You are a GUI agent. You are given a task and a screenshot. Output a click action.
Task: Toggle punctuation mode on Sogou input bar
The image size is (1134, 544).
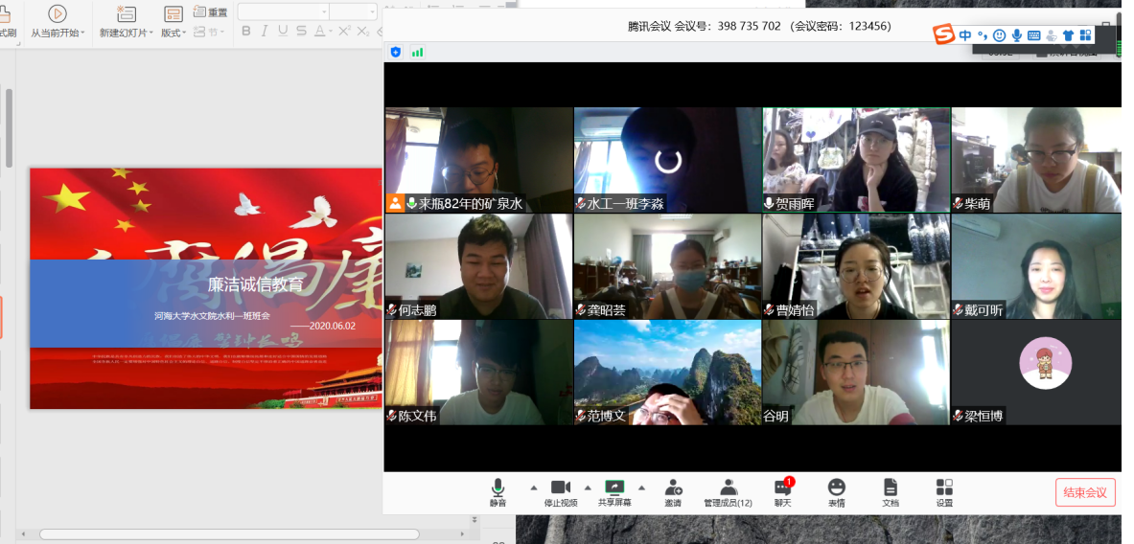(x=983, y=34)
